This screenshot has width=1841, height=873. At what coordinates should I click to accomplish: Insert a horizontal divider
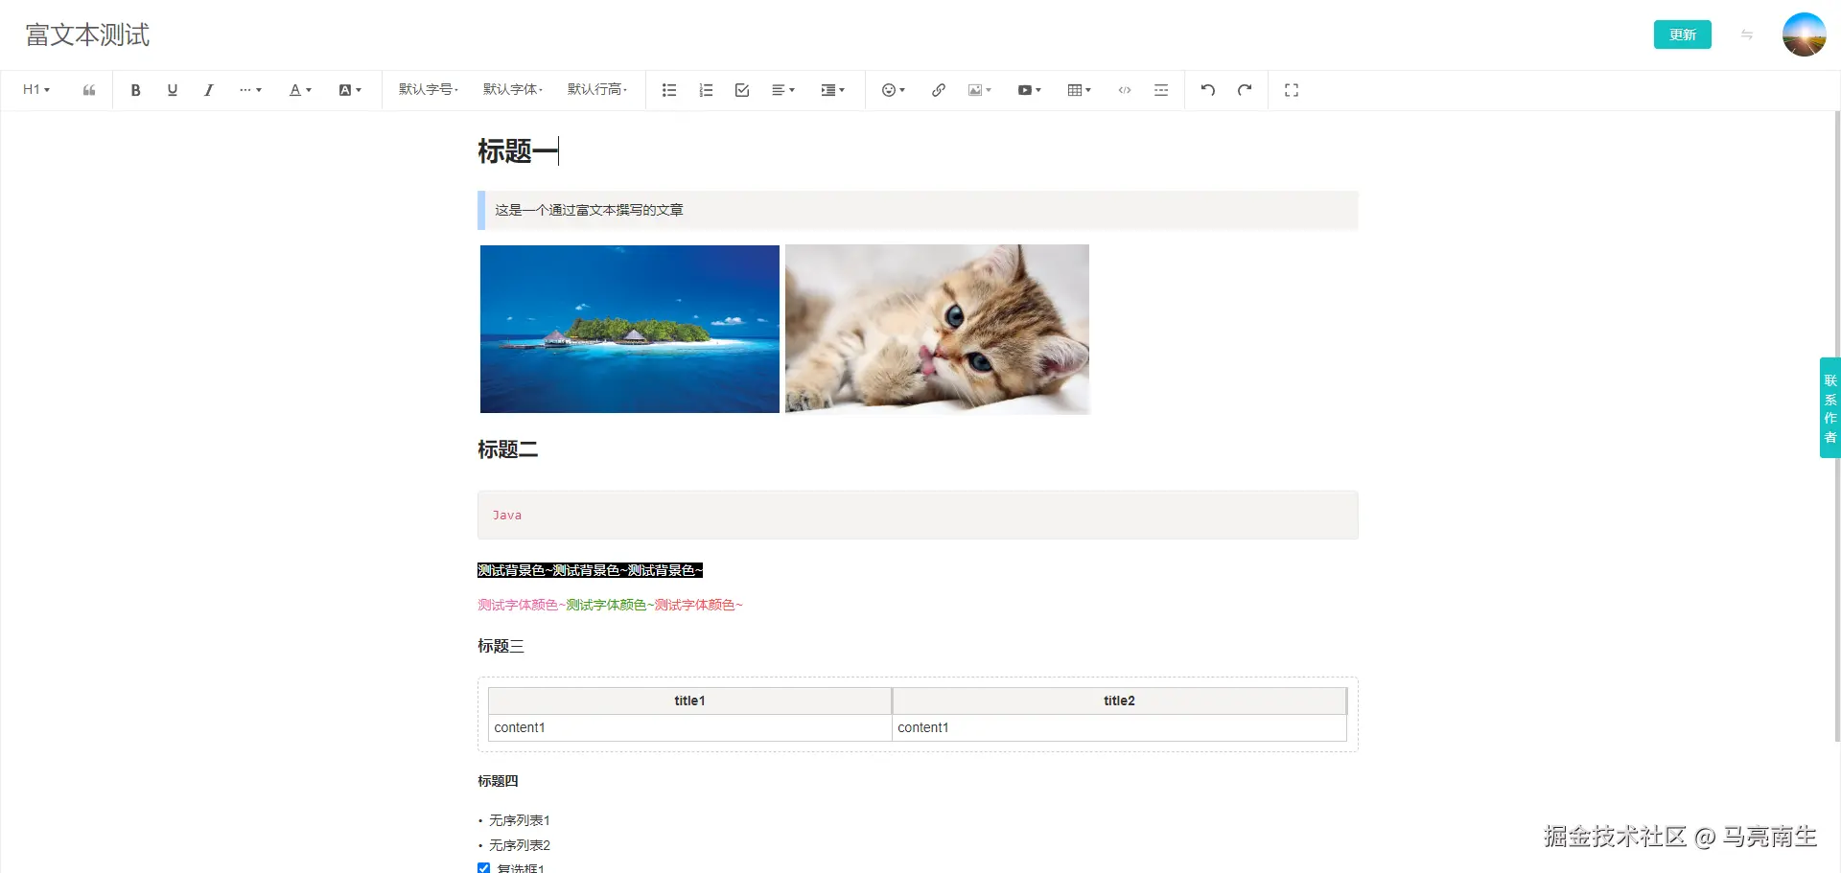click(1161, 89)
